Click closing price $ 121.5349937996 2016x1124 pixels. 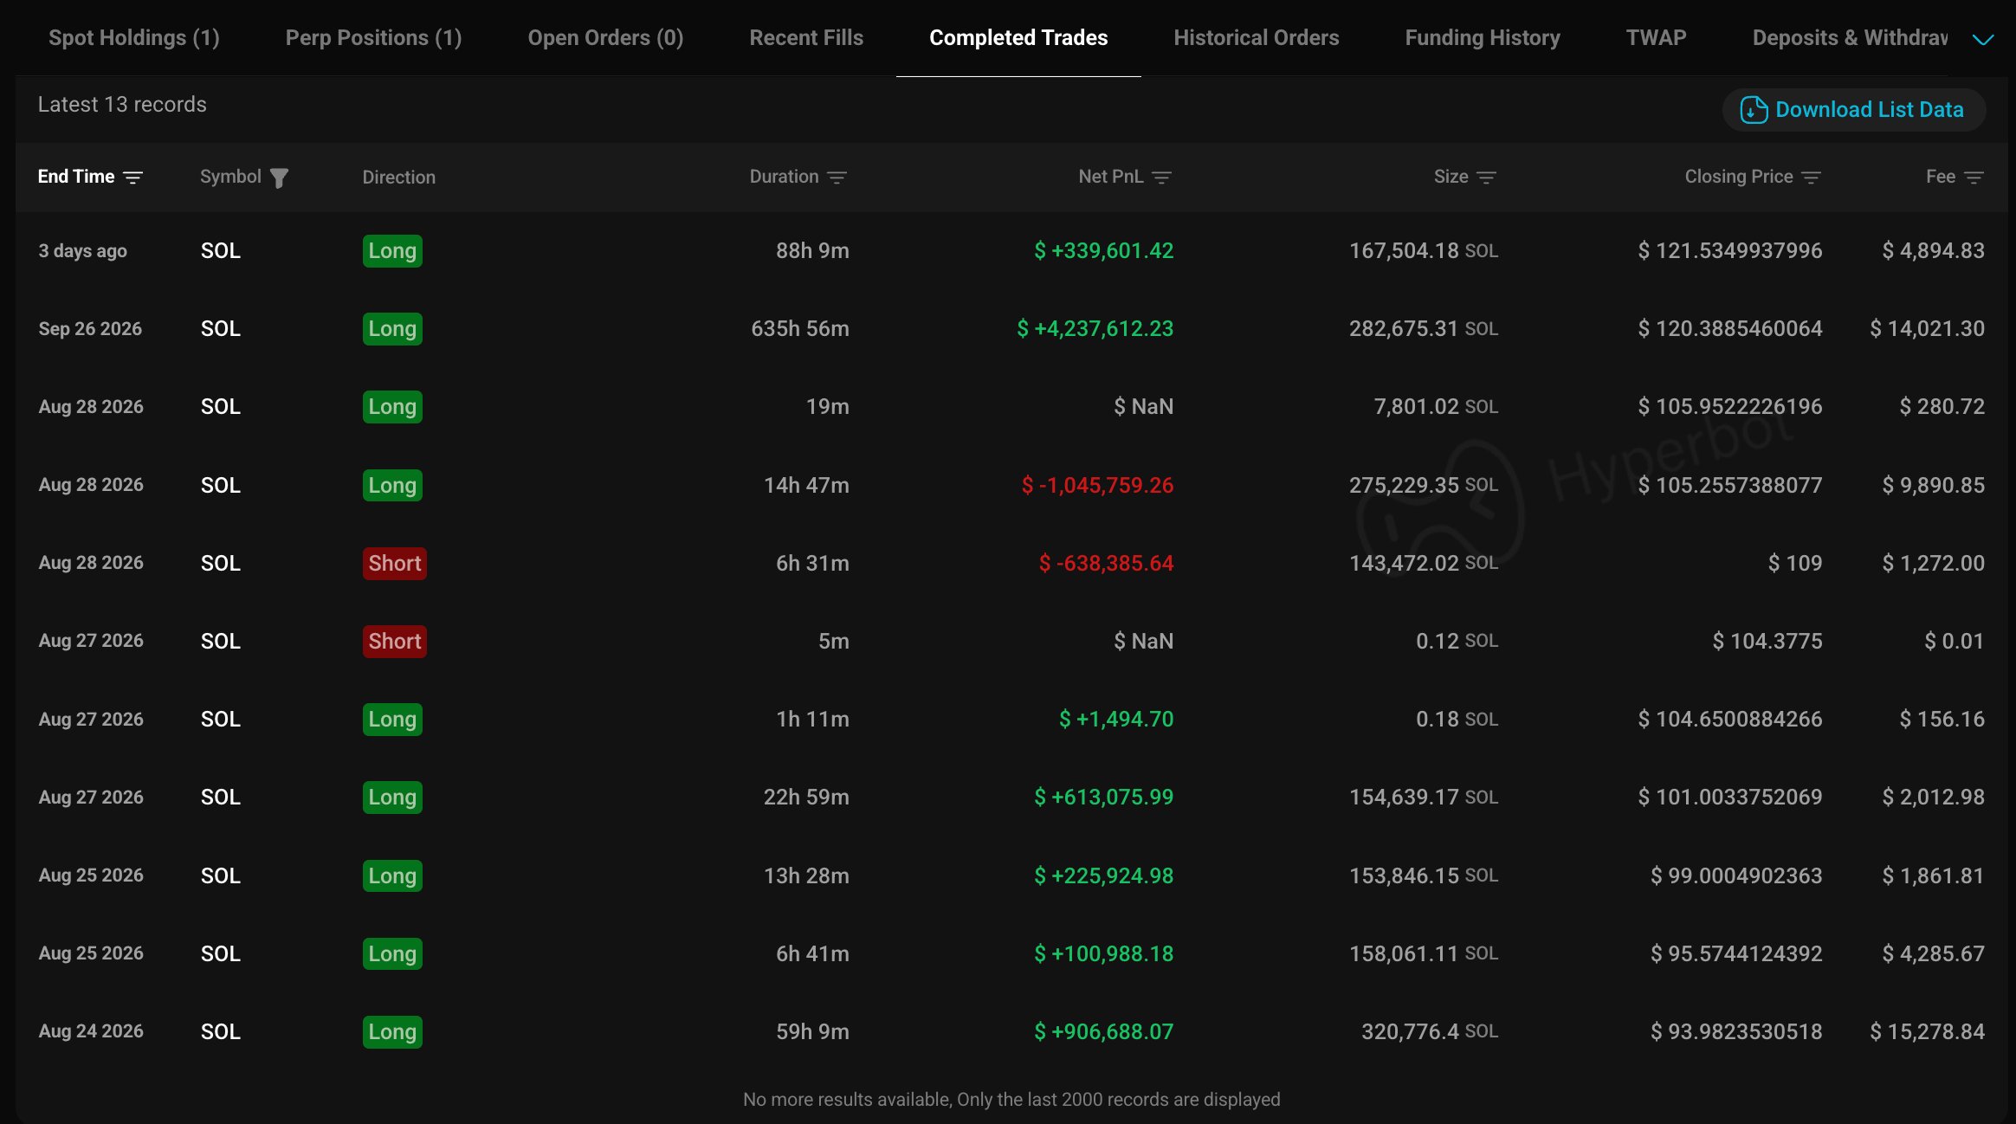coord(1729,251)
